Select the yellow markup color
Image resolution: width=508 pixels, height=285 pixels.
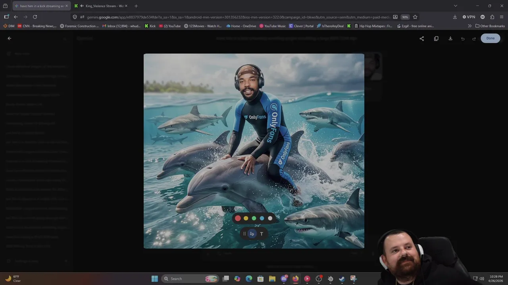click(246, 218)
